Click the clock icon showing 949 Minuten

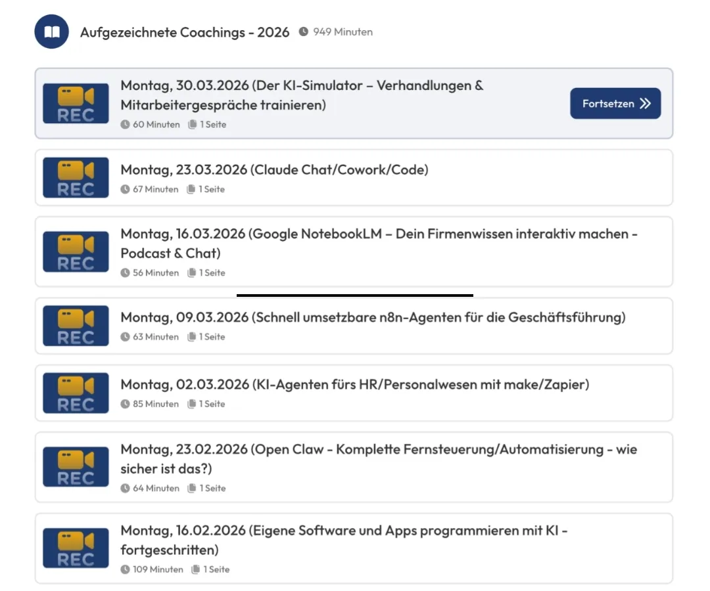point(302,32)
